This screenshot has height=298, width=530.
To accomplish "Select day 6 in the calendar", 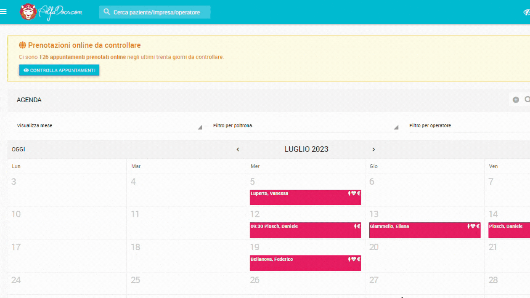I will [372, 182].
